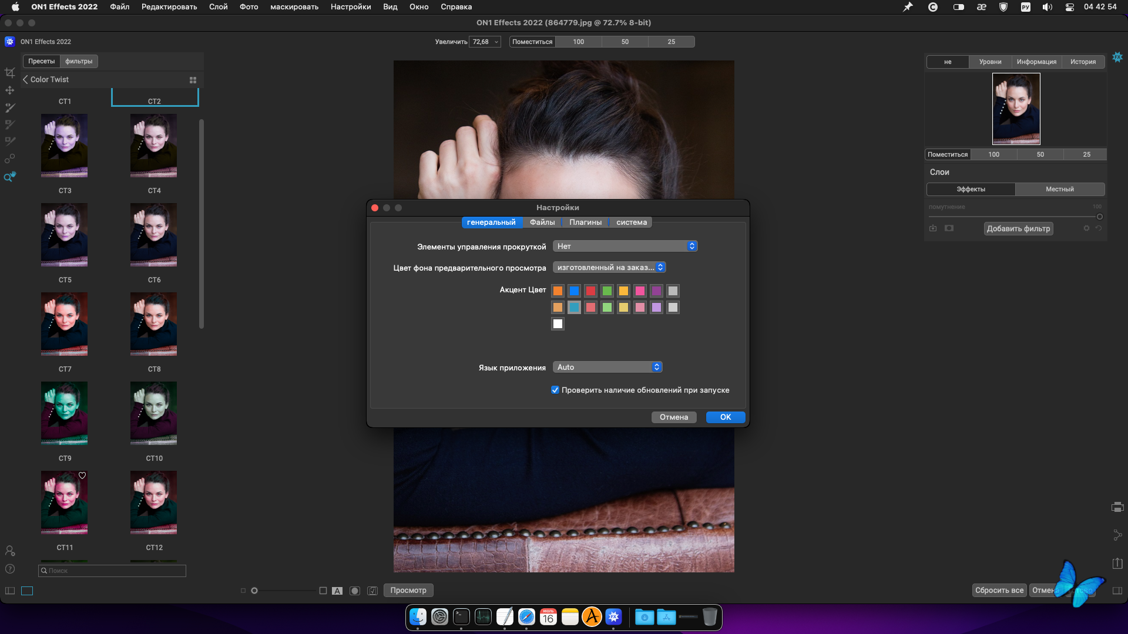The height and width of the screenshot is (634, 1128).
Task: Click the ON1 Effects dock icon
Action: click(x=614, y=617)
